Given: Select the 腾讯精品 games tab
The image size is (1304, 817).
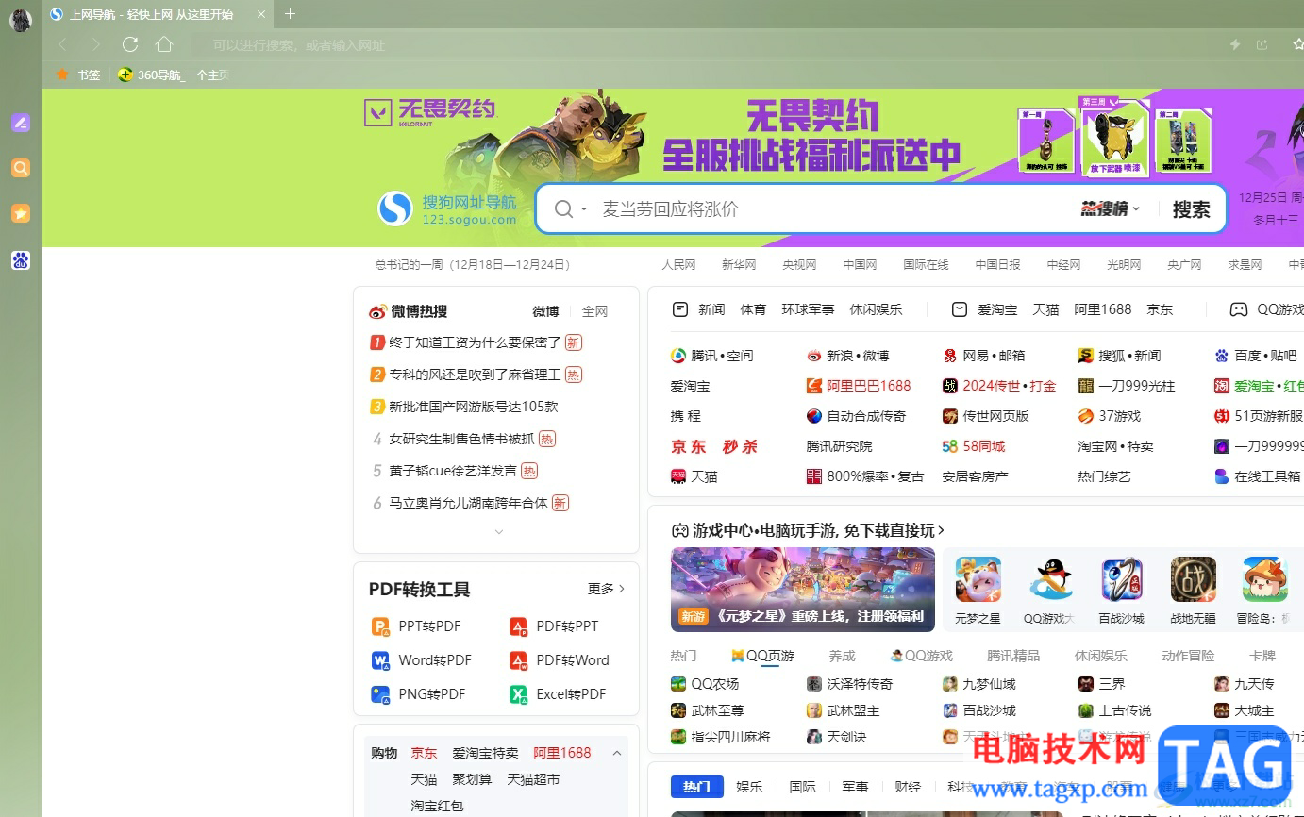Looking at the screenshot, I should 1013,656.
